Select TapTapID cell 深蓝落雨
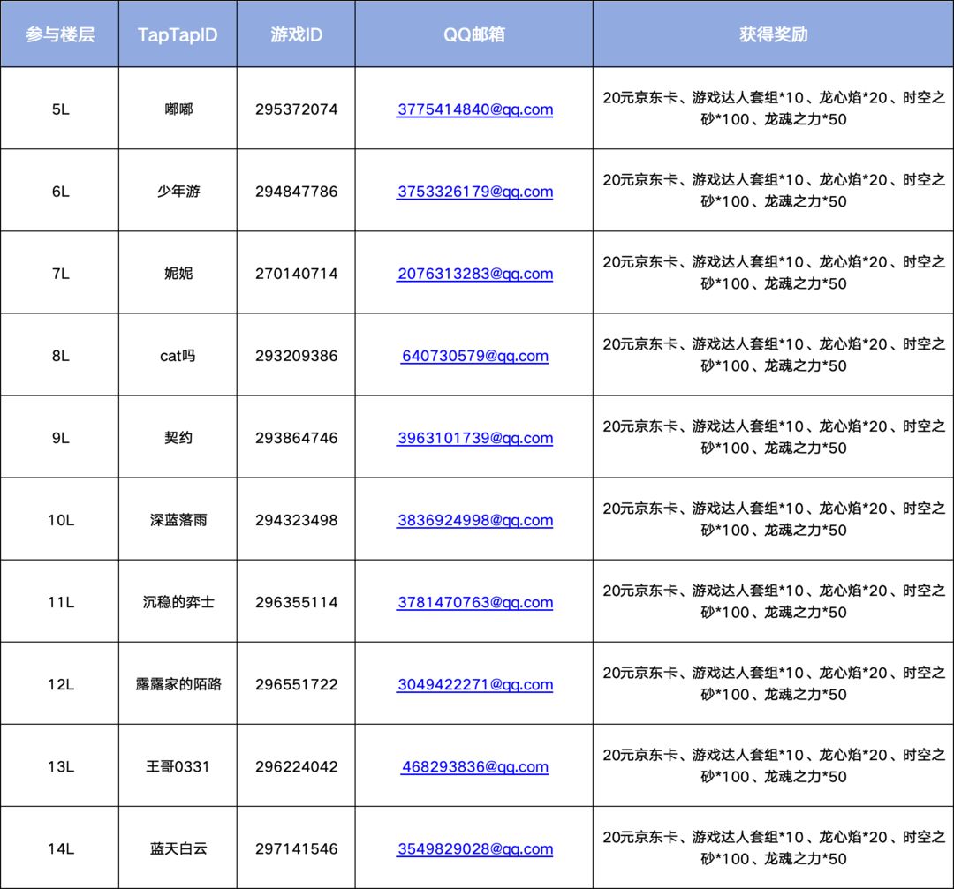The height and width of the screenshot is (889, 954). [178, 519]
